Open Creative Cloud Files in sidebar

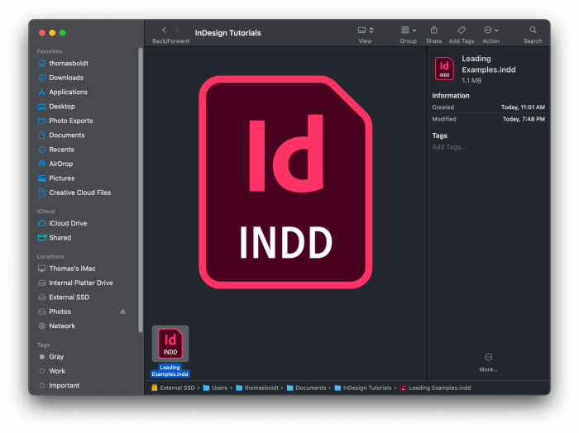pos(82,193)
